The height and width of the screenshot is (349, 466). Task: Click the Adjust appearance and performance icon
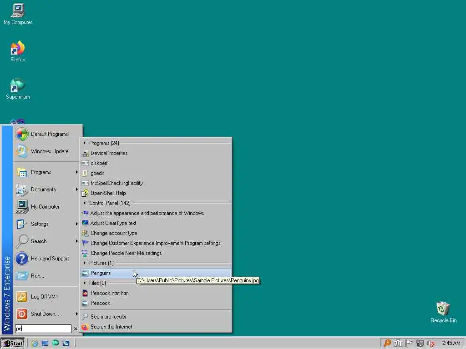pyautogui.click(x=85, y=213)
